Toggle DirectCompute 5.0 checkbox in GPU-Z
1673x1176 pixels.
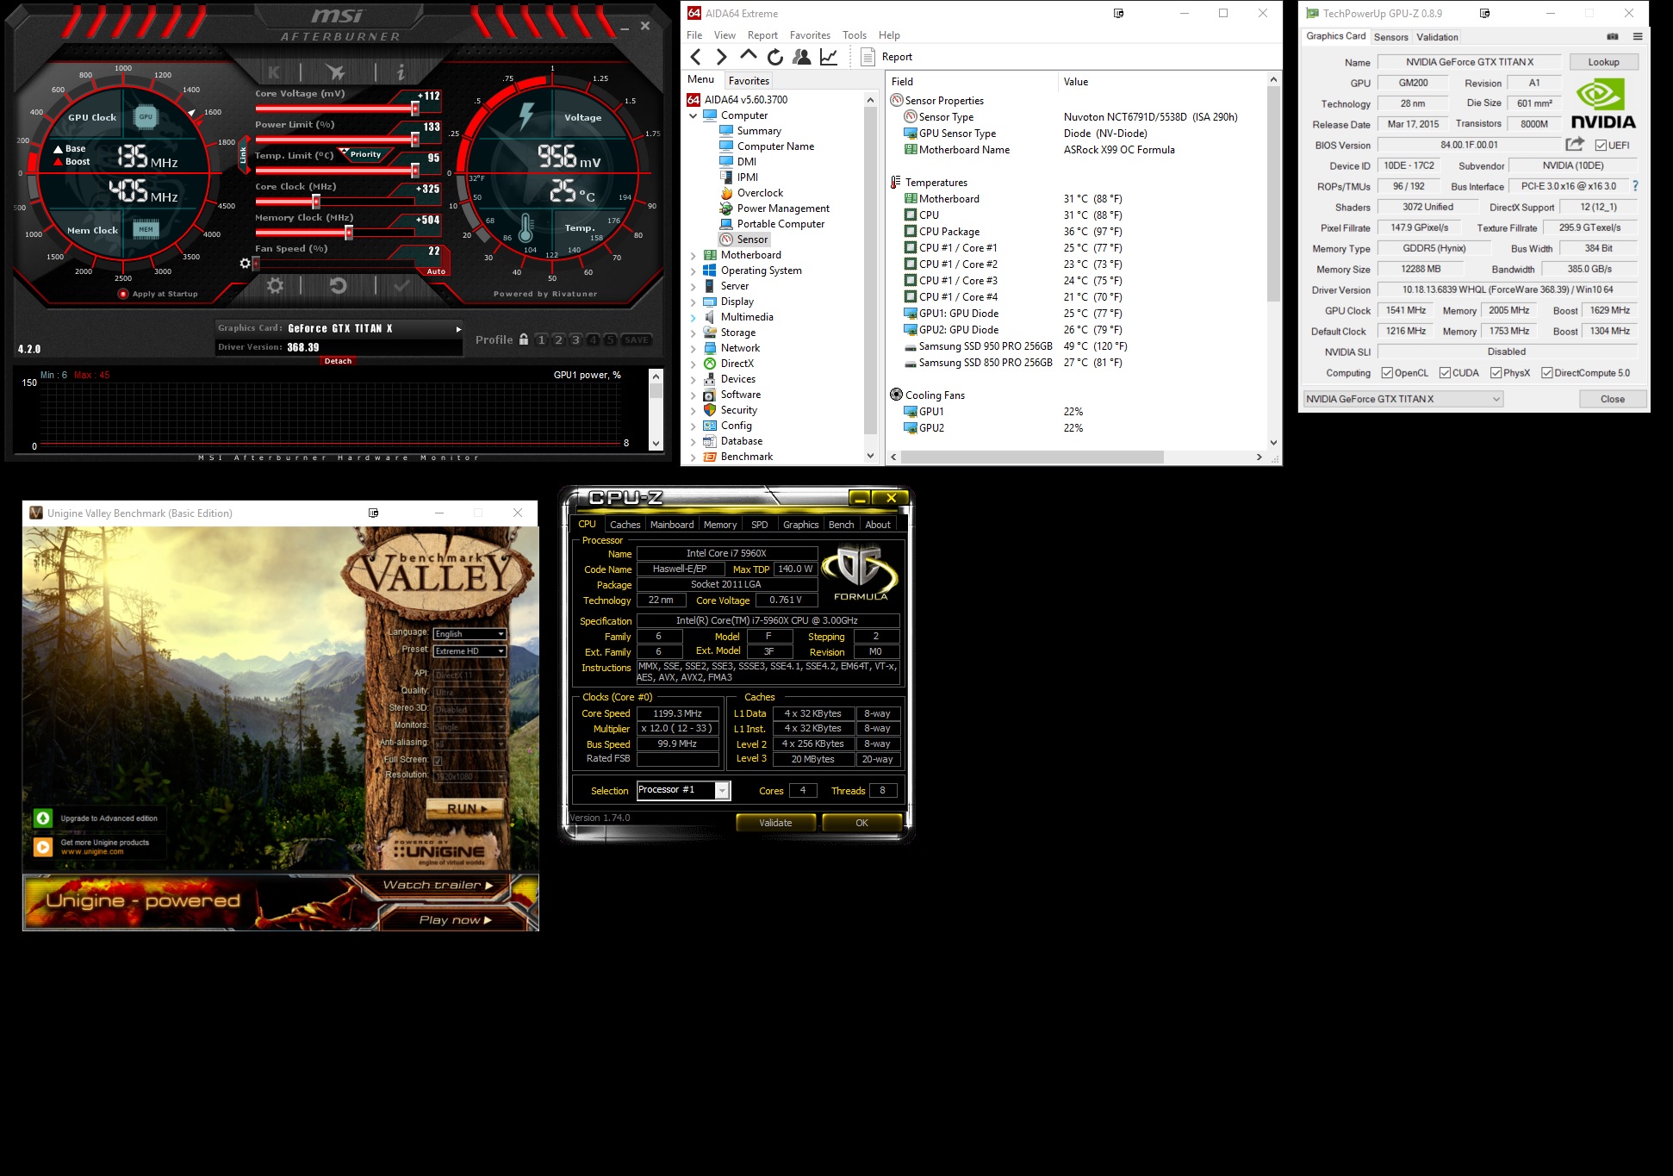pos(1547,373)
